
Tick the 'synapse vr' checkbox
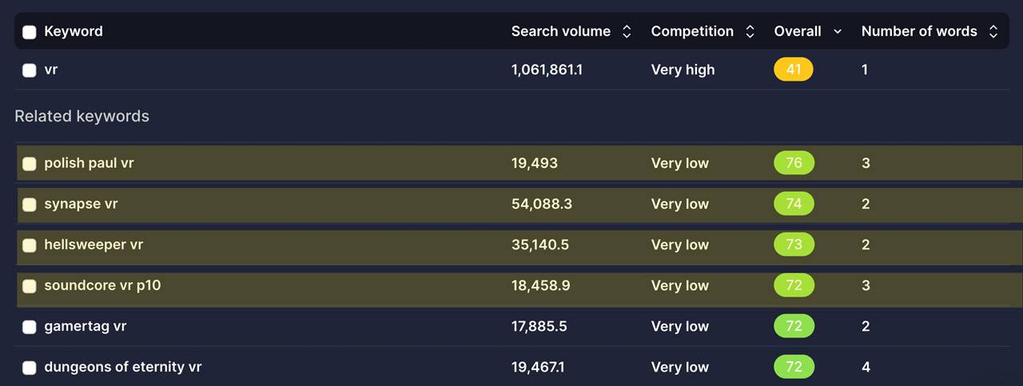pyautogui.click(x=30, y=205)
